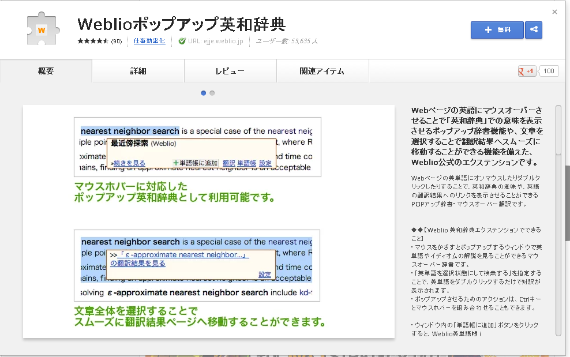This screenshot has width=570, height=357.
Task: Click the bold description summary paragraph
Action: [x=477, y=136]
